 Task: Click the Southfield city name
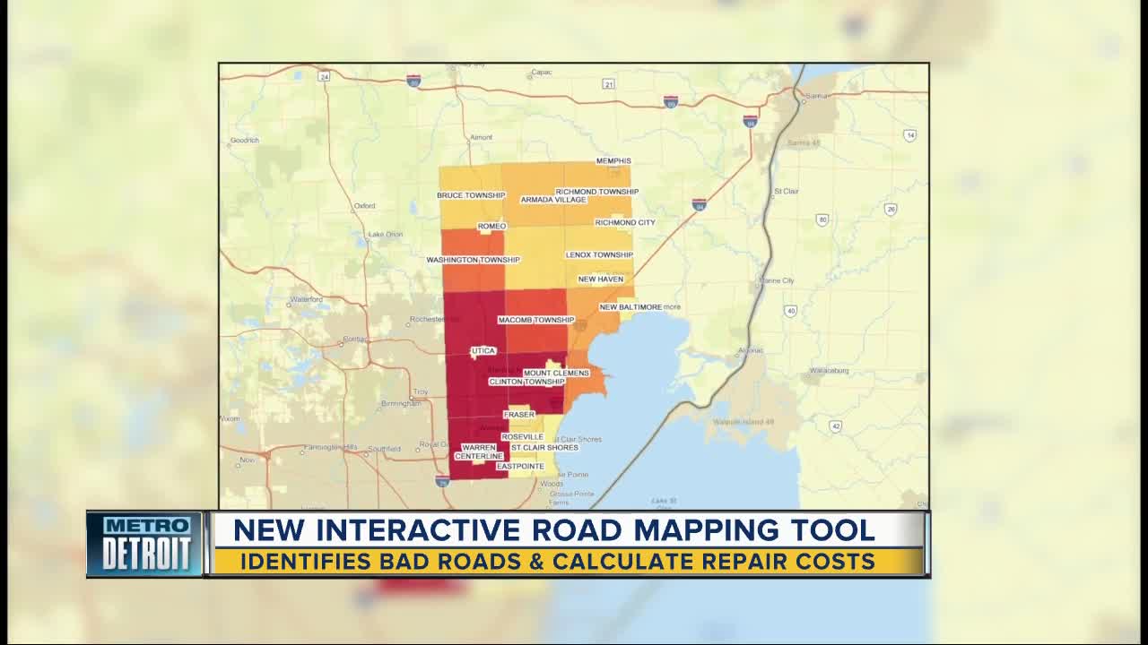pyautogui.click(x=384, y=449)
